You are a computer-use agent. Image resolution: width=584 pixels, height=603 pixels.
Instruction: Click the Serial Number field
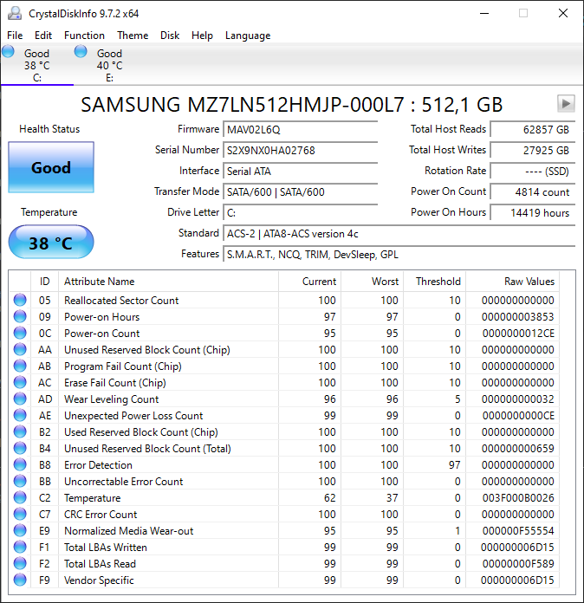(301, 150)
